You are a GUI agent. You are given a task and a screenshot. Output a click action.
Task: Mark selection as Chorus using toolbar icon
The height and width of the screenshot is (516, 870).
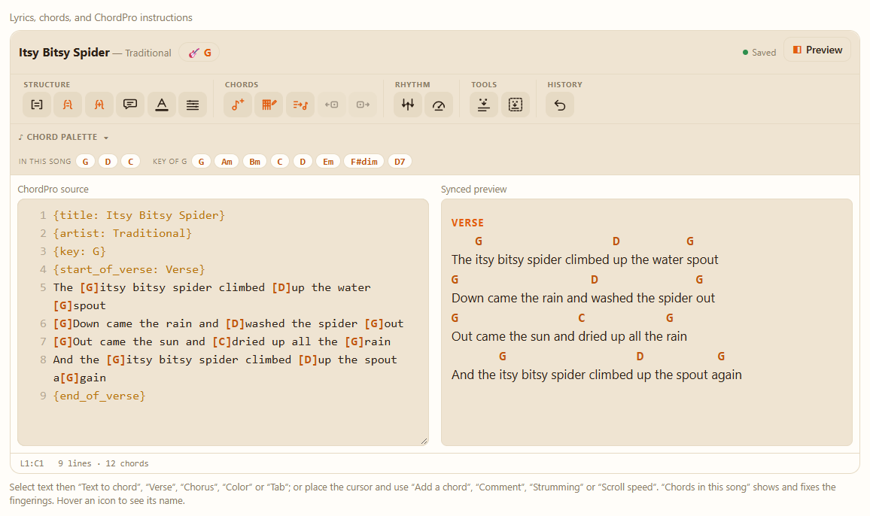click(99, 105)
